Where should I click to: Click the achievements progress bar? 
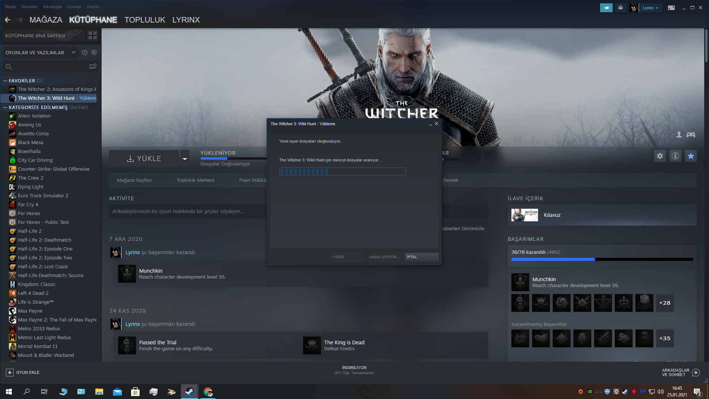pos(602,259)
